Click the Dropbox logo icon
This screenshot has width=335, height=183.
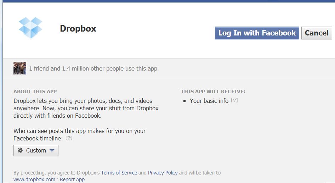click(30, 28)
